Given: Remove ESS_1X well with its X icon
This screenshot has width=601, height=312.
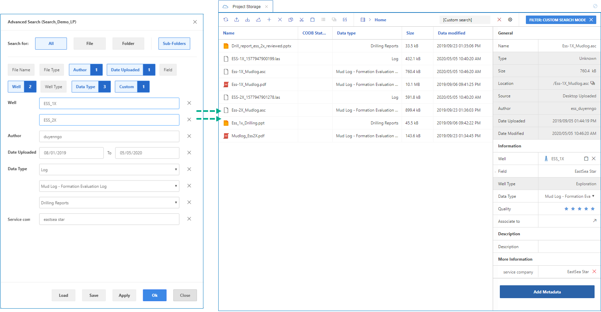Looking at the screenshot, I should [x=594, y=159].
